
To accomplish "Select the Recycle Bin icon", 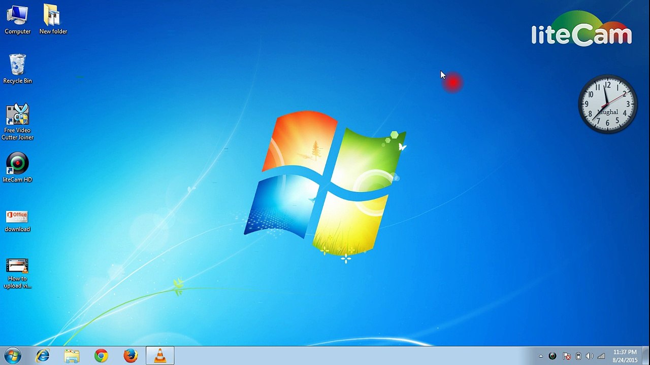I will coord(17,69).
